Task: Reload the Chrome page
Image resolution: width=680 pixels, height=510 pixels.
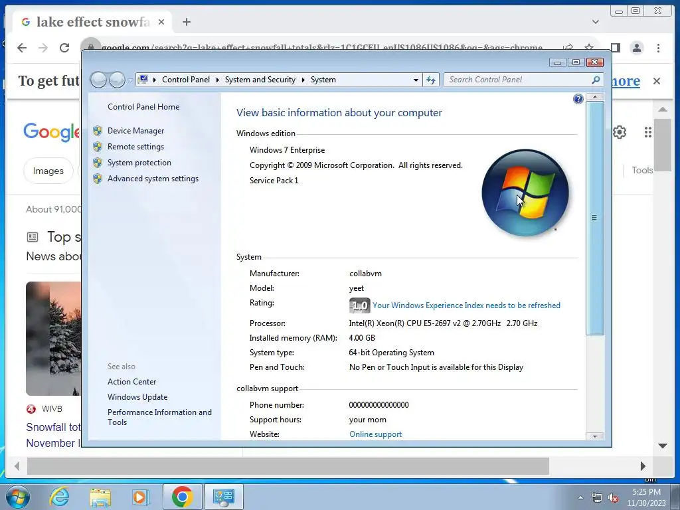Action: tap(64, 48)
